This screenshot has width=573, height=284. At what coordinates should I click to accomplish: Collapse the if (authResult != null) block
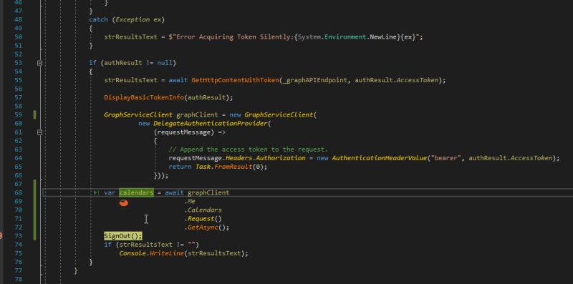point(40,63)
